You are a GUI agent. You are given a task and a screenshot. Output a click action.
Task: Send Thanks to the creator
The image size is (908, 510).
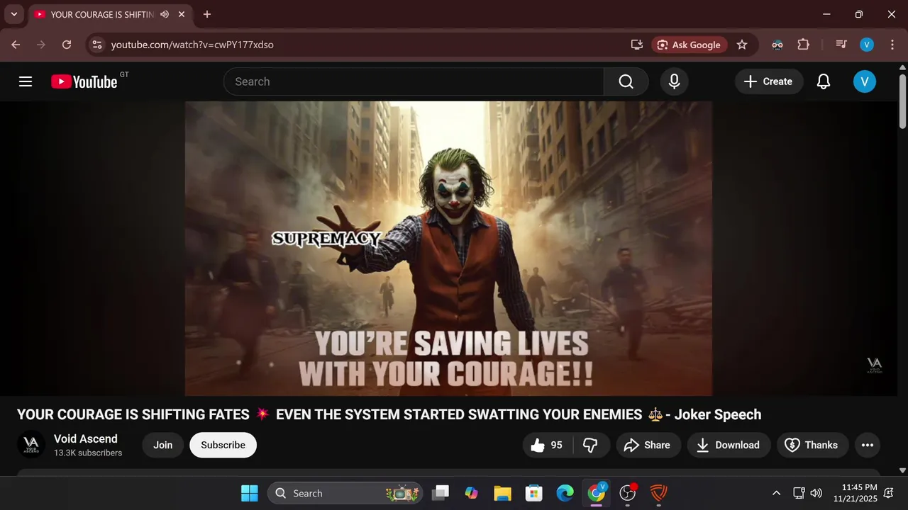coord(812,445)
